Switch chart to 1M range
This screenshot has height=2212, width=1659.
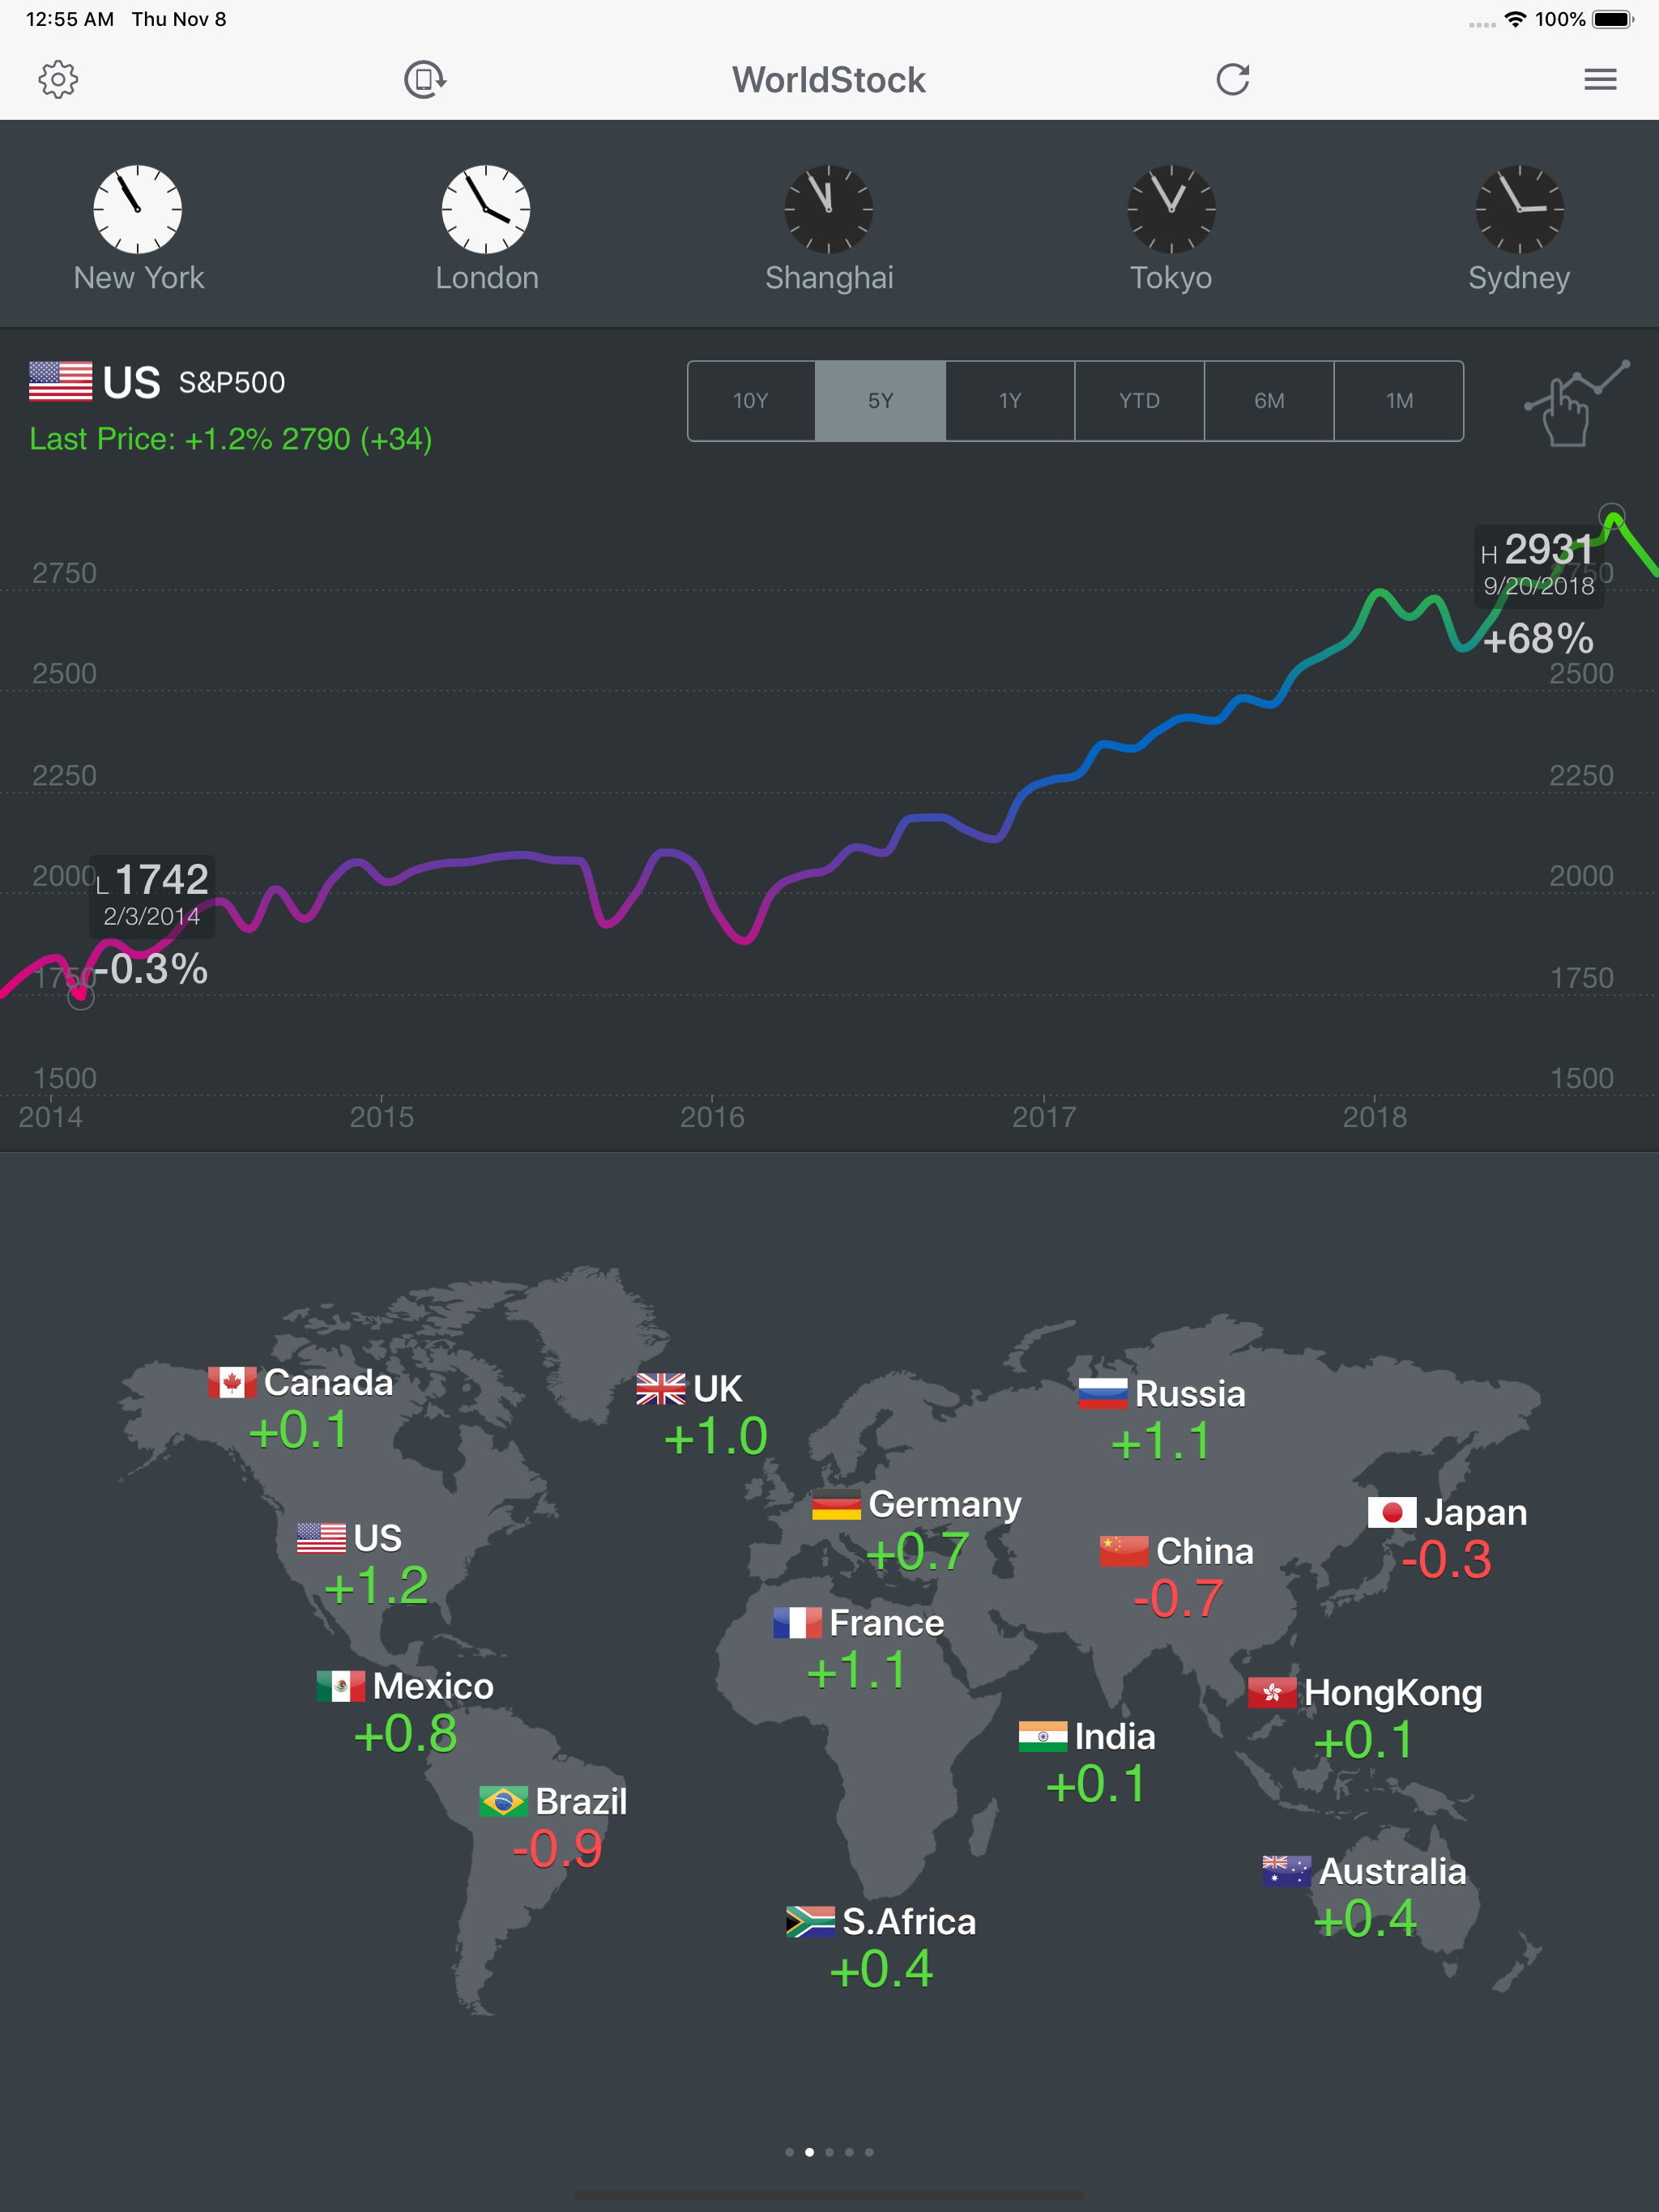(x=1399, y=401)
